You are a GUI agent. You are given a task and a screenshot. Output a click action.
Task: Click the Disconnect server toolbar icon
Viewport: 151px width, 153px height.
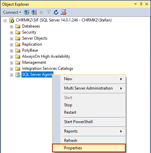[34, 12]
